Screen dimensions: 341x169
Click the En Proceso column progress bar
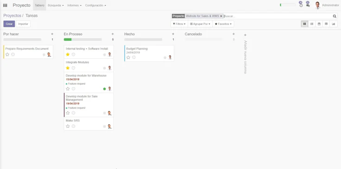(82, 39)
